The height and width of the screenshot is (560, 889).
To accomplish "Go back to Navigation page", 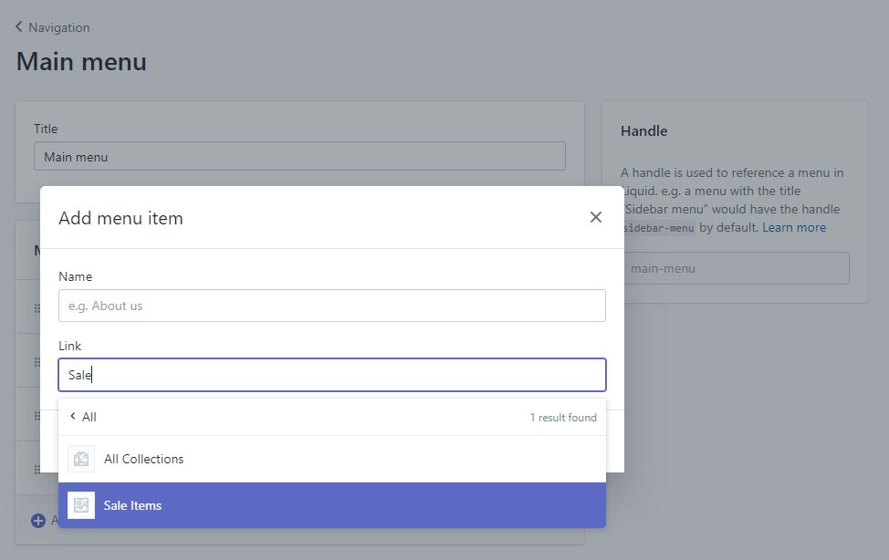I will (x=52, y=27).
